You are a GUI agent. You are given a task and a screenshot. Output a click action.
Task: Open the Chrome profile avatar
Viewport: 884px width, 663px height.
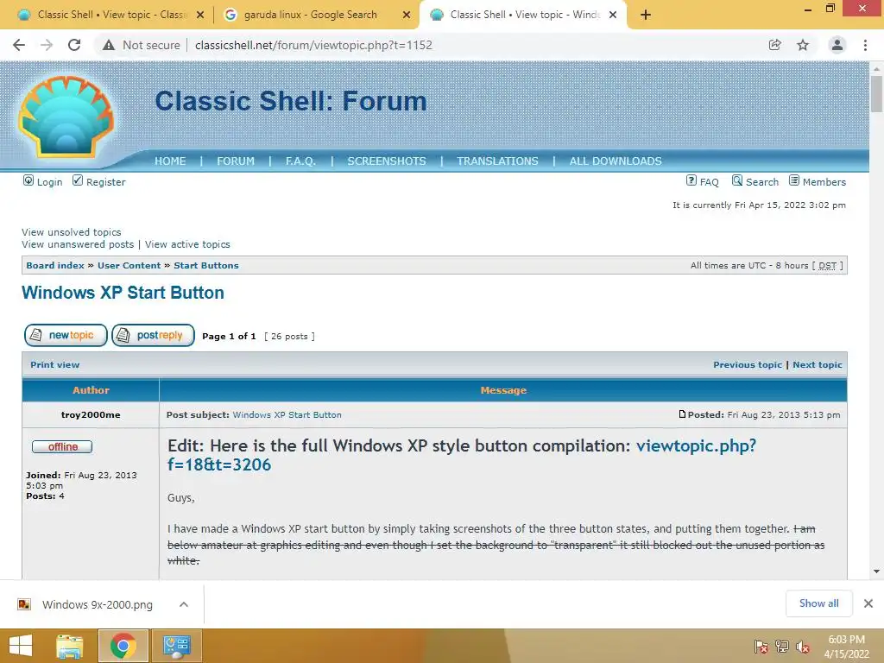(837, 45)
